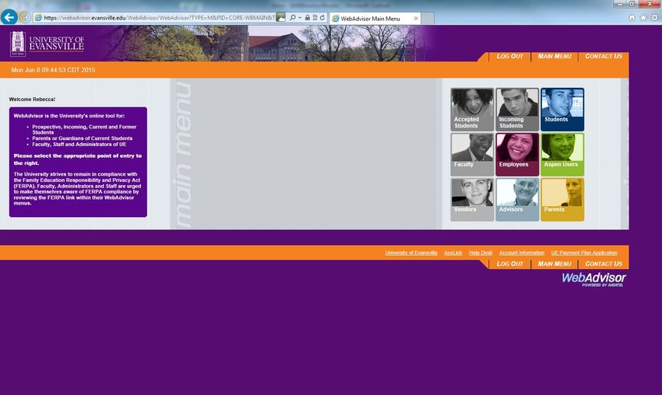Open the Advisors tile

point(517,199)
